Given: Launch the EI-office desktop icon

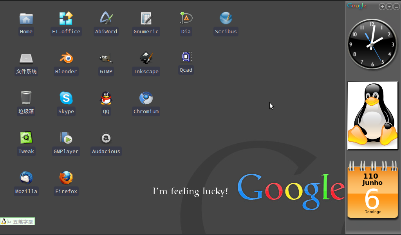Looking at the screenshot, I should pyautogui.click(x=66, y=18).
